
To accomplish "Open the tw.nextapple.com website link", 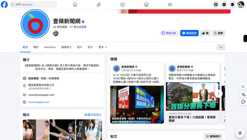I will (x=39, y=102).
